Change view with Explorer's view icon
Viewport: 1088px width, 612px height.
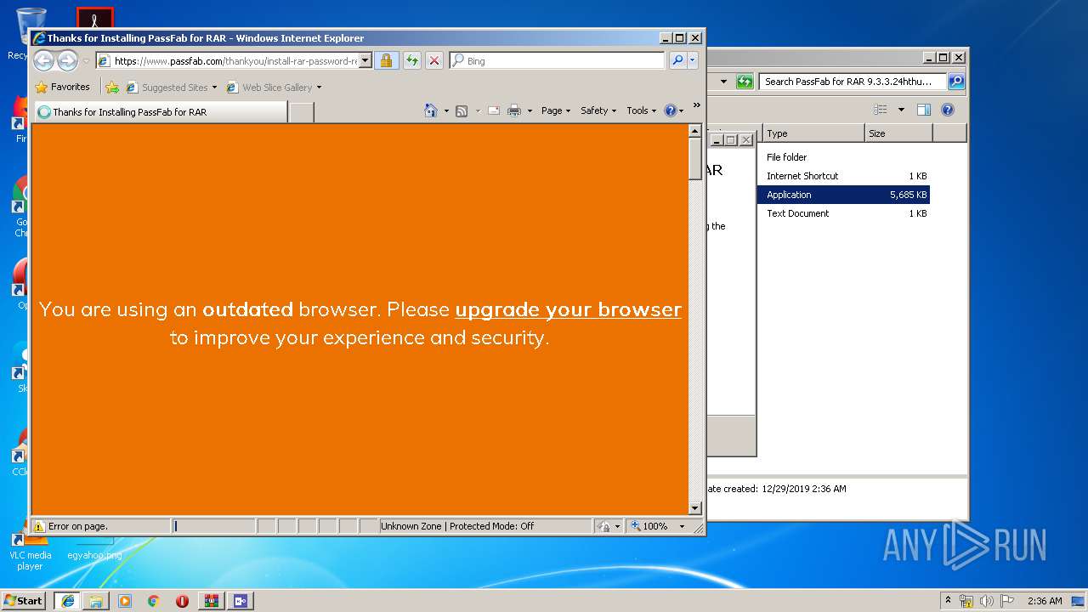click(x=881, y=110)
